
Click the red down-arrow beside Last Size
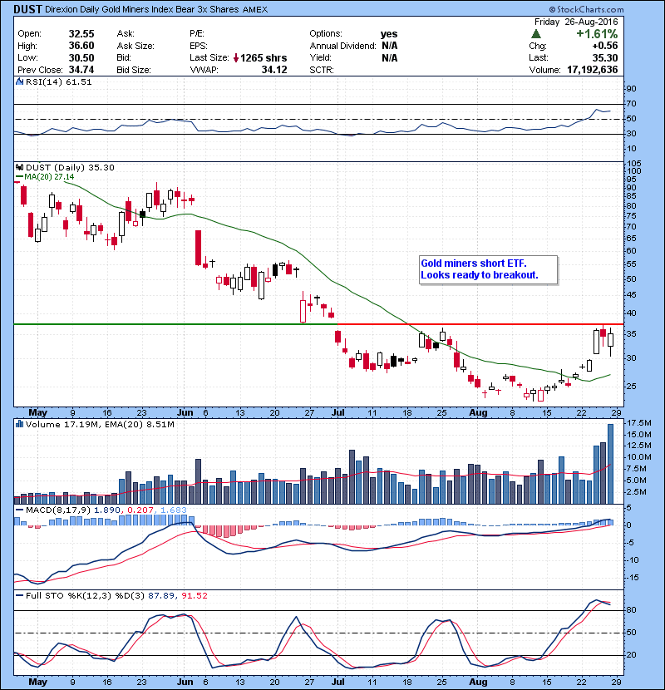pos(236,57)
